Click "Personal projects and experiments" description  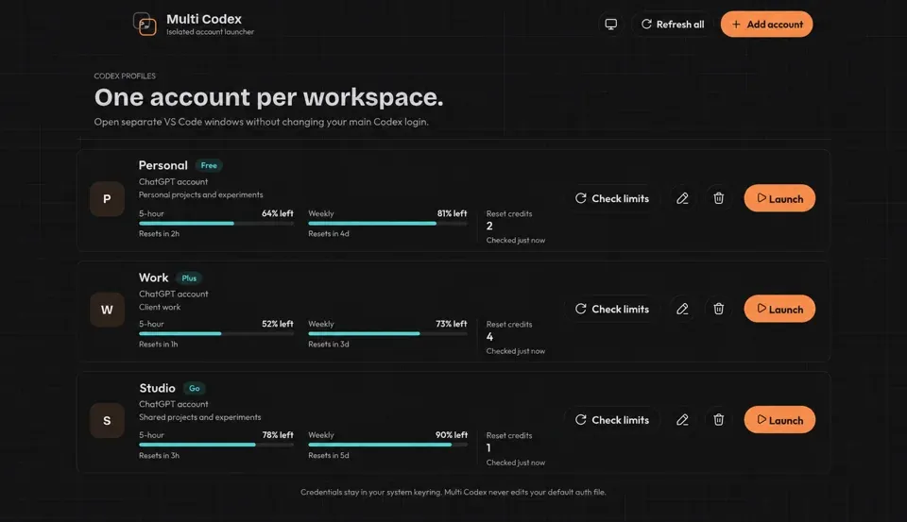(200, 194)
